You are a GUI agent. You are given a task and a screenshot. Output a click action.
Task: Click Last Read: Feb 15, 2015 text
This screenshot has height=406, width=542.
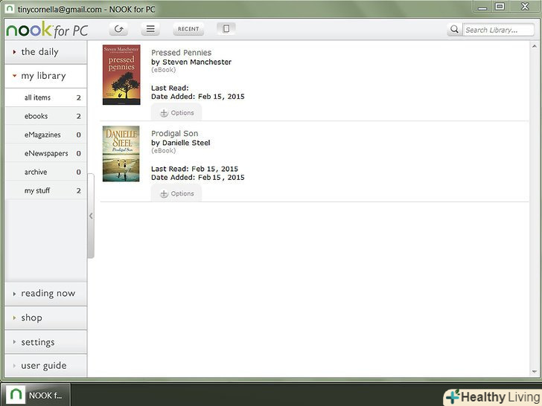(194, 169)
